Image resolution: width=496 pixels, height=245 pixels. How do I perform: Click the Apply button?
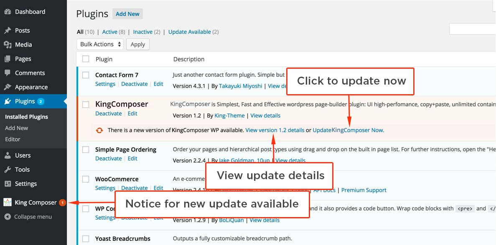coord(138,44)
